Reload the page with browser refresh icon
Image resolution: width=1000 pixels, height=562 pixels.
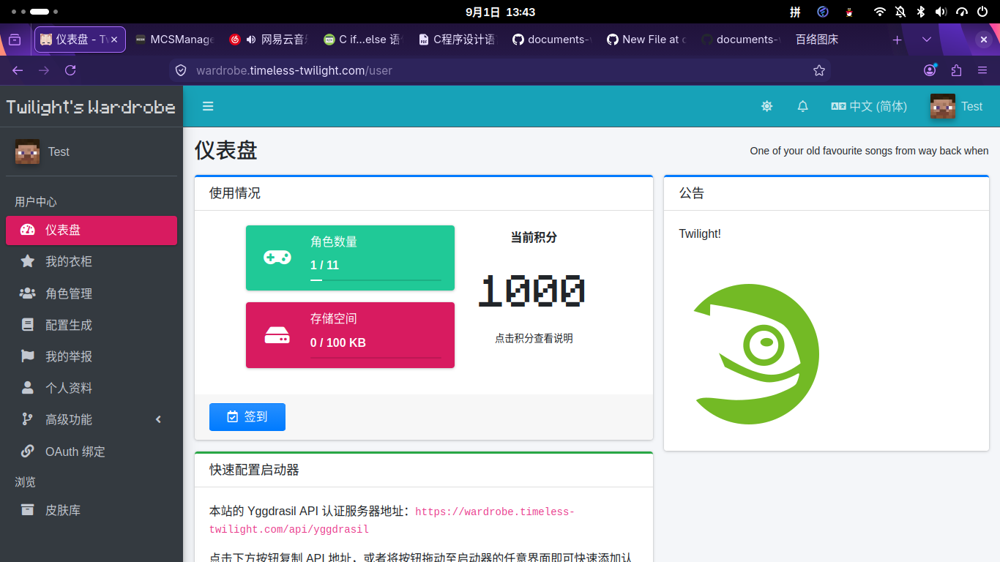70,70
